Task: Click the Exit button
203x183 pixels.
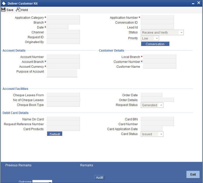Action: tap(193, 175)
